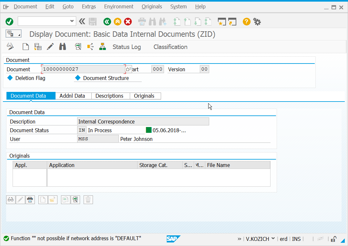Viewport: 348px width, 246px height.
Task: Click the Print original button
Action: [30, 200]
